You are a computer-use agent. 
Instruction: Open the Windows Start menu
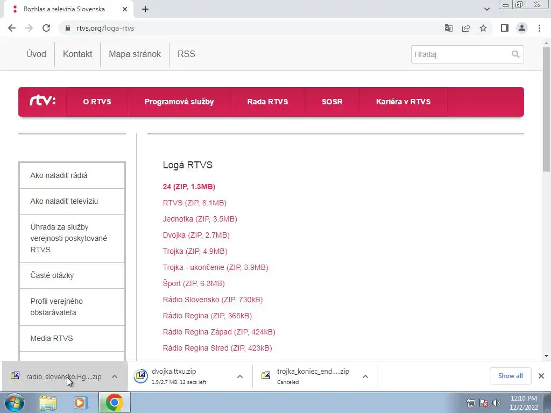pos(15,402)
